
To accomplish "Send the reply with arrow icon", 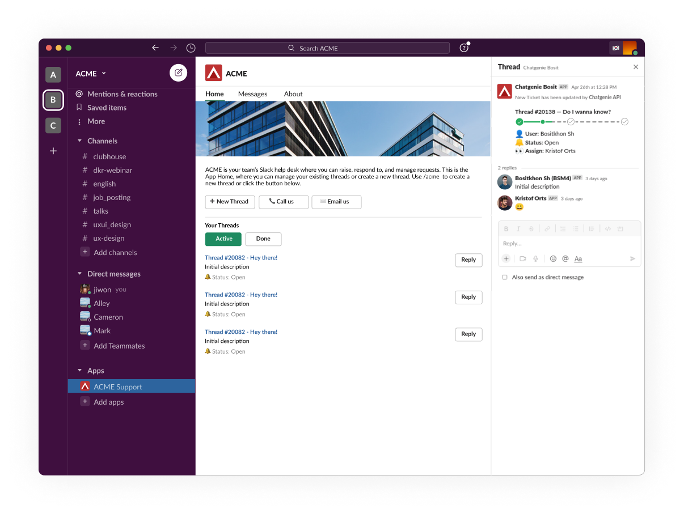I will tap(633, 258).
